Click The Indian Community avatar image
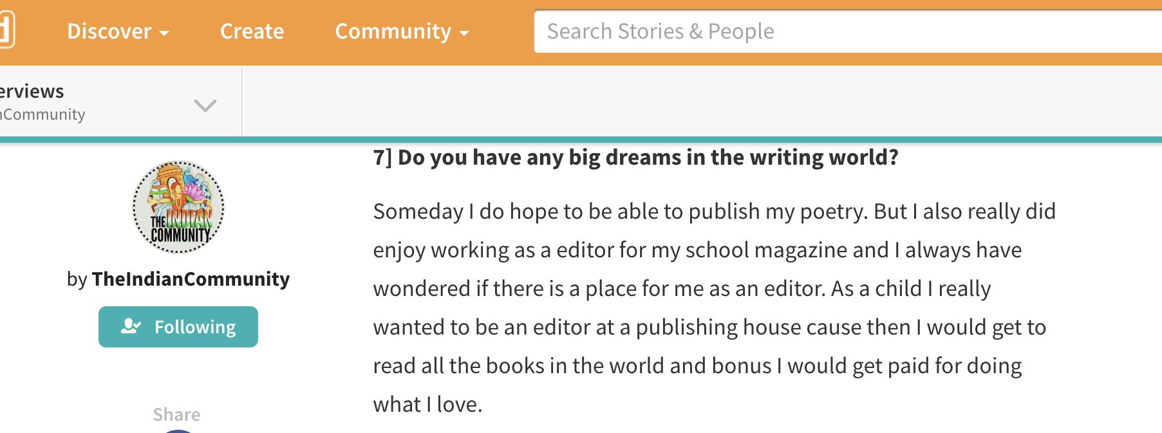This screenshot has width=1162, height=433. coord(178,207)
